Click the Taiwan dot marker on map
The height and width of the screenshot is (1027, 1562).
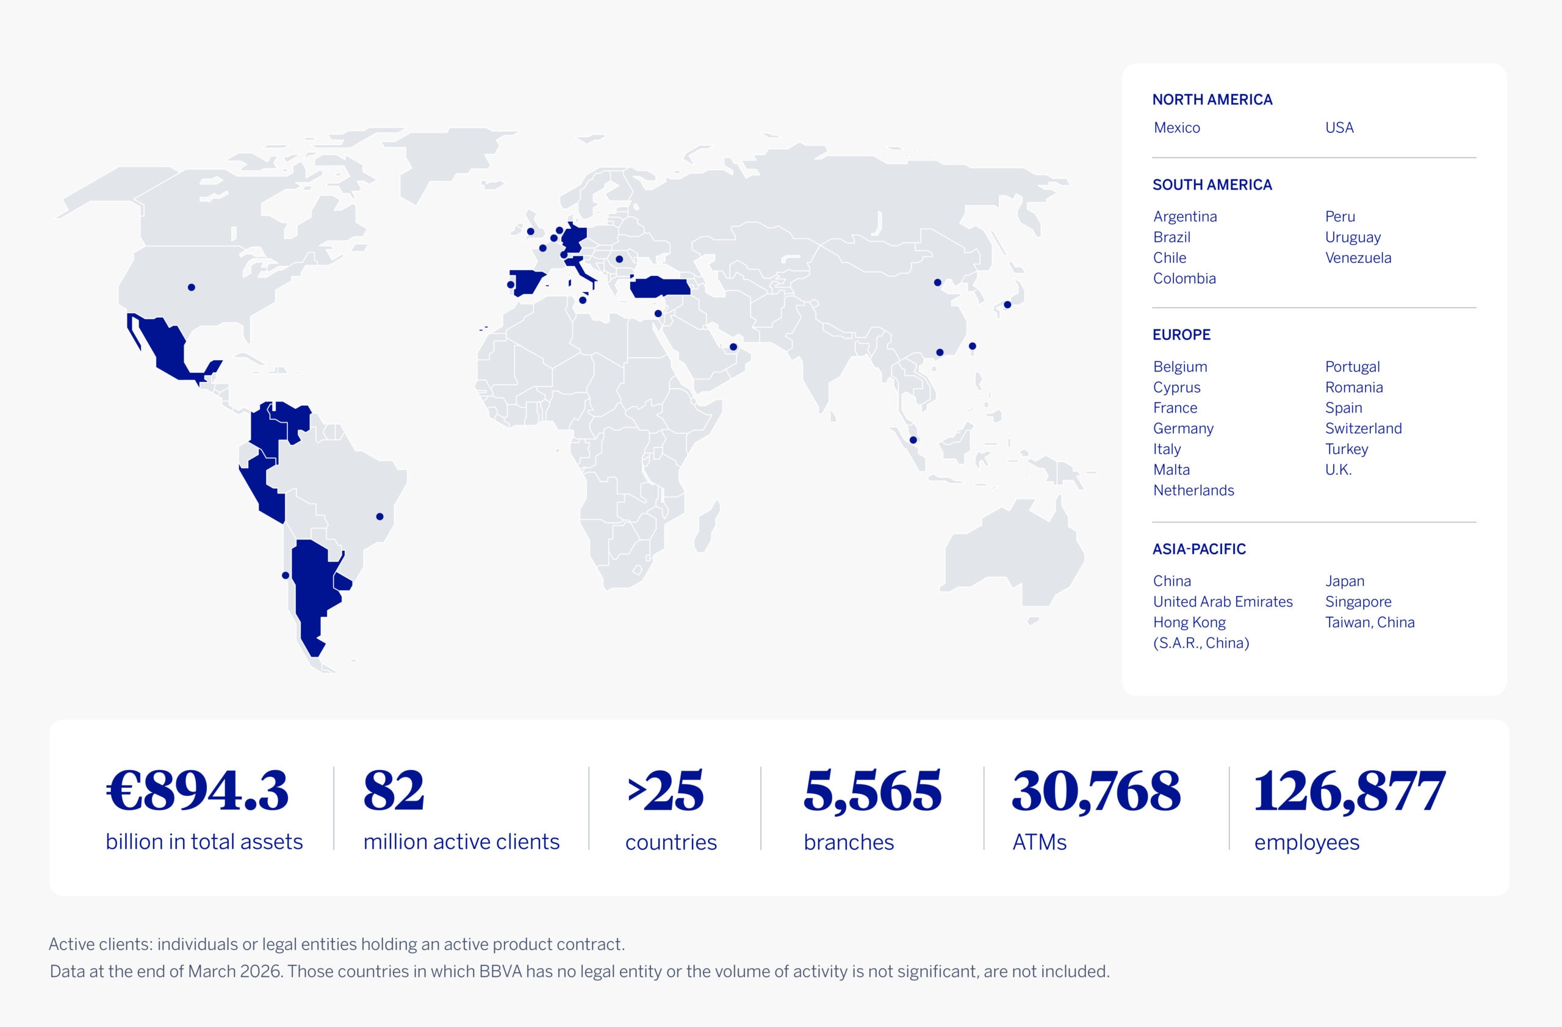click(973, 346)
